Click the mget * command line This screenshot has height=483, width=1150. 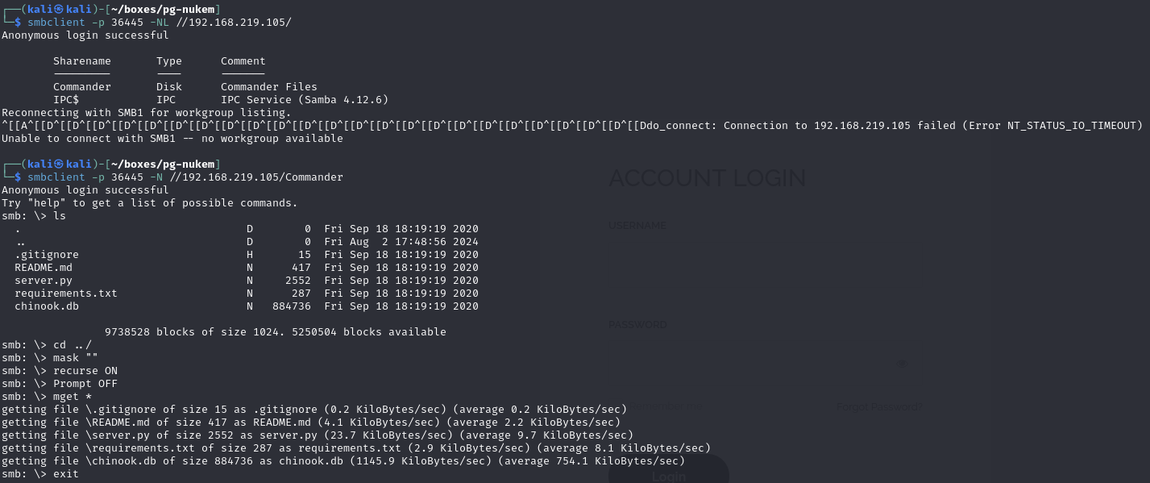[x=73, y=397]
